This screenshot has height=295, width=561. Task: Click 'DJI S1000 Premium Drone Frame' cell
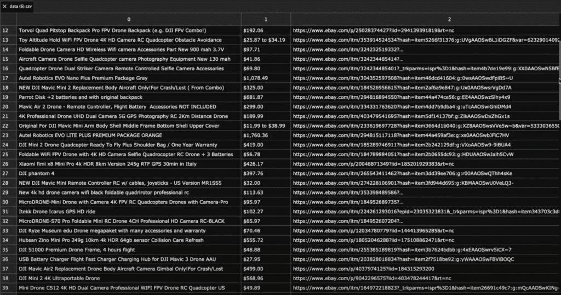pyautogui.click(x=129, y=250)
